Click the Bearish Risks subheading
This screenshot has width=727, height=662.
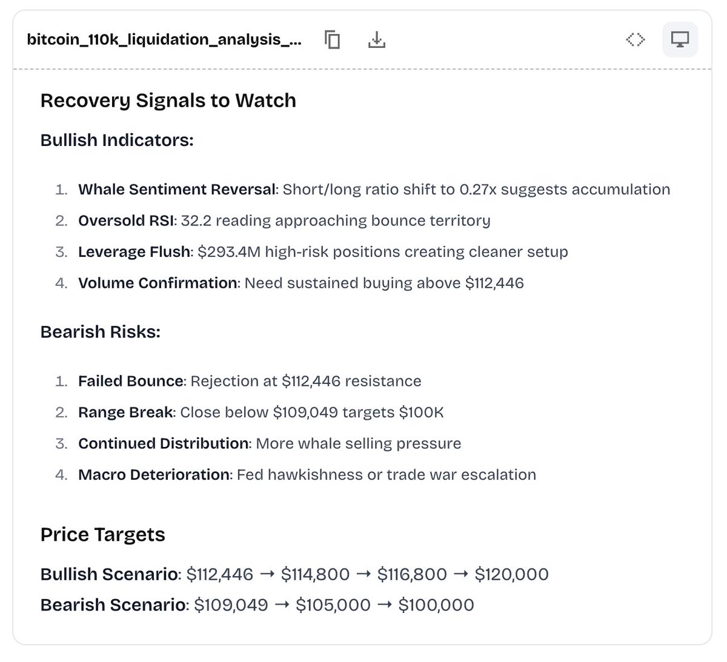[101, 332]
